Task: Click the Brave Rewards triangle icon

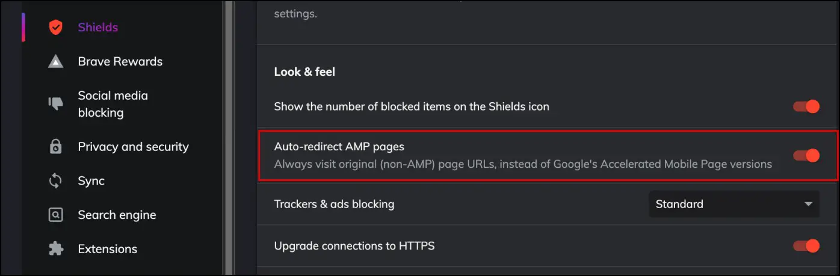Action: point(56,61)
